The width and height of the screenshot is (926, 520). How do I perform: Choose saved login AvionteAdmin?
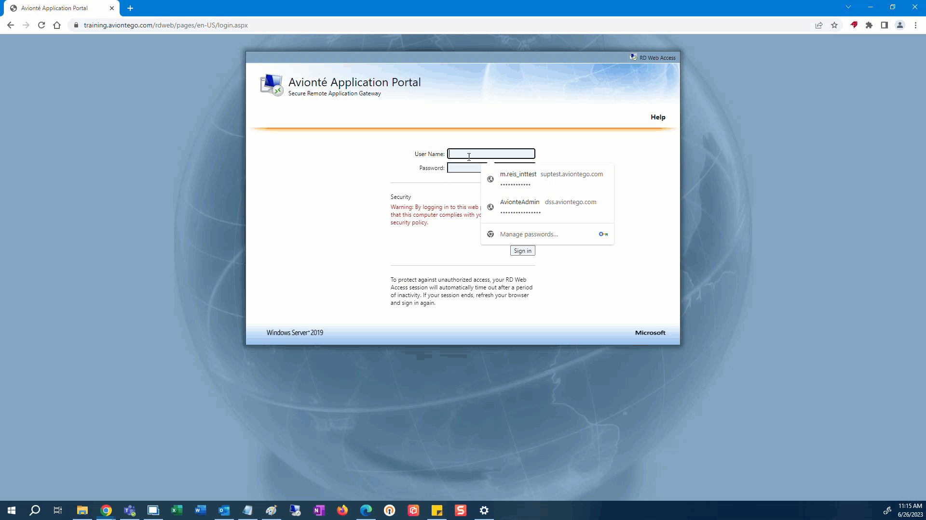(547, 207)
